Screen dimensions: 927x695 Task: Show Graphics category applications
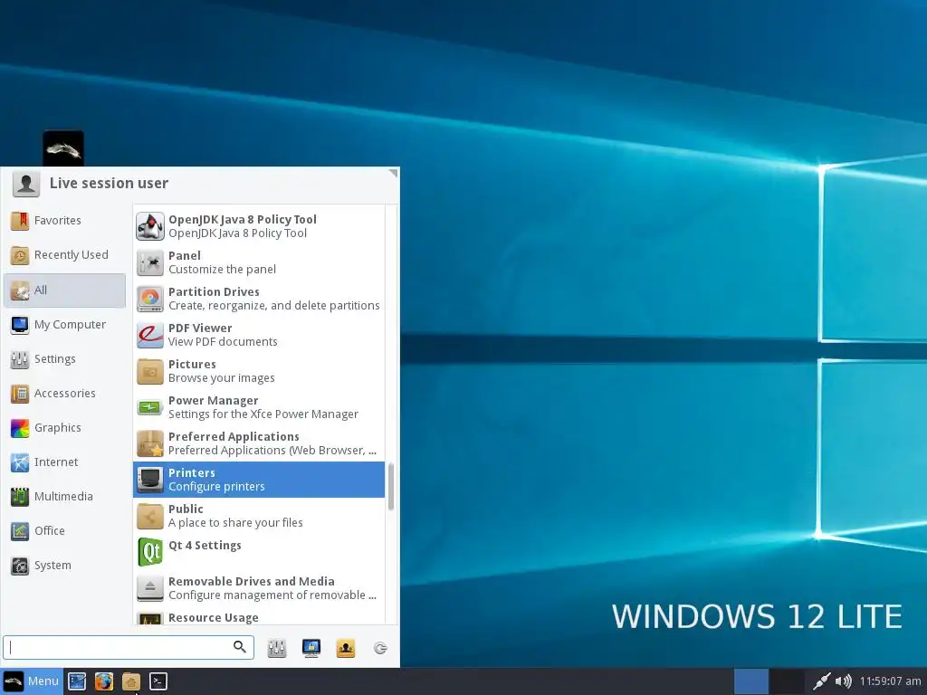click(64, 427)
